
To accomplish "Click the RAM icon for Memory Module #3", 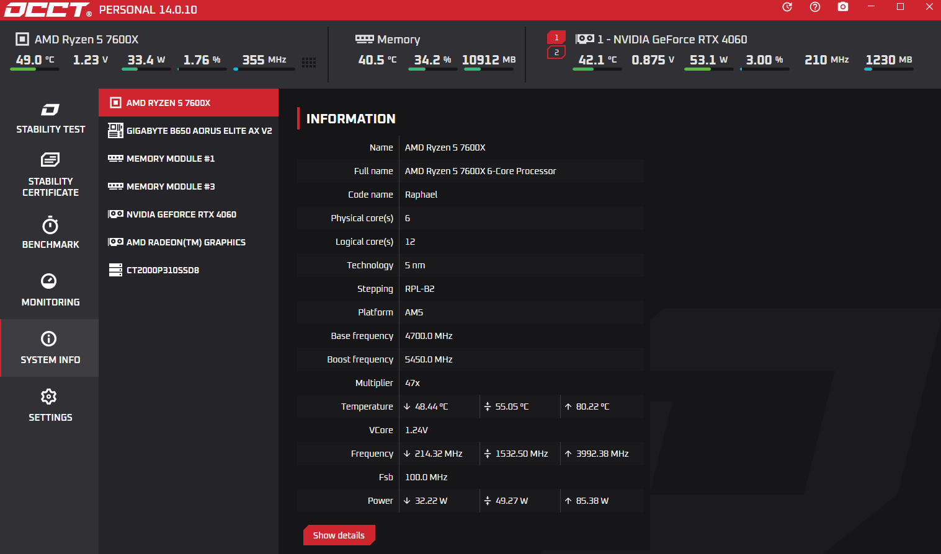I will point(115,187).
